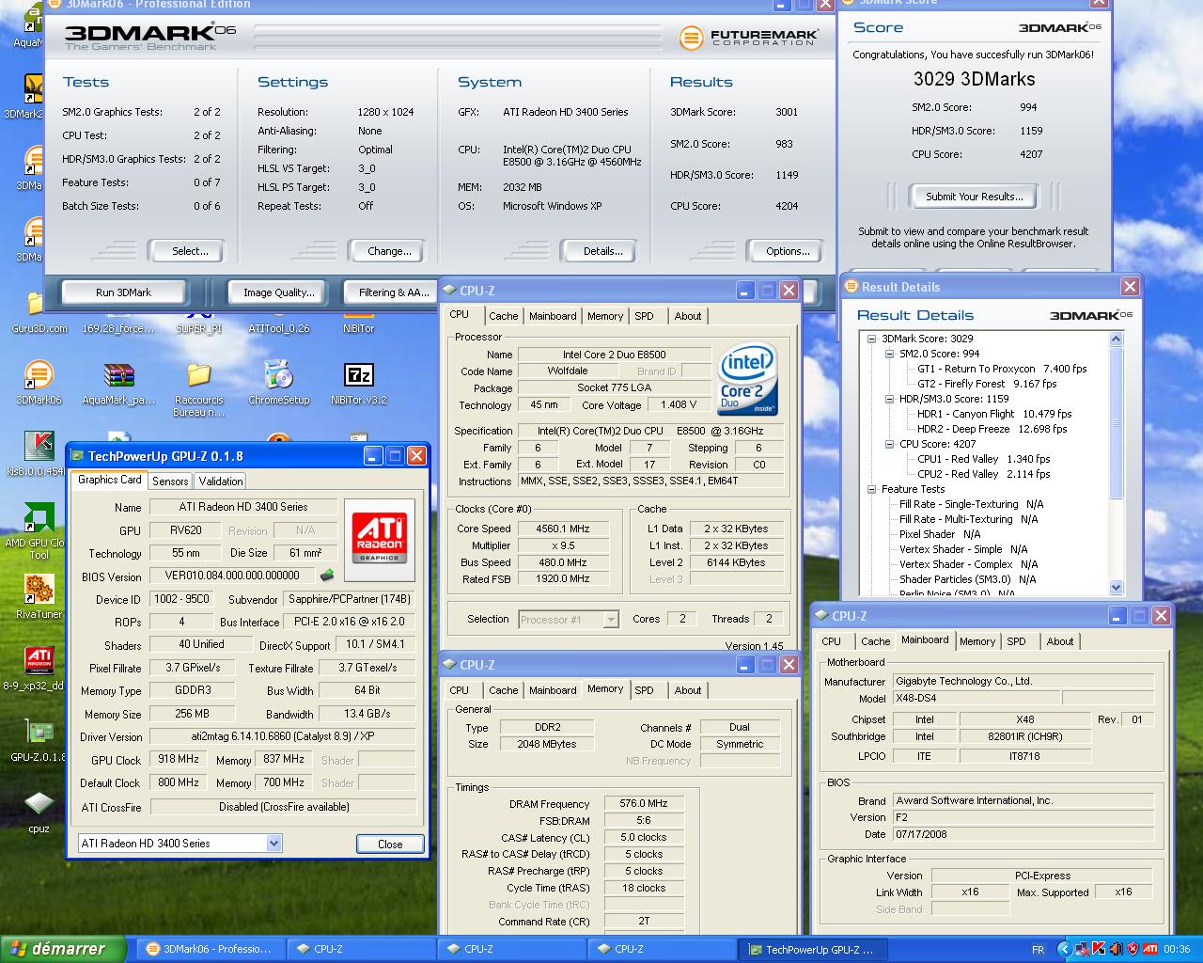Image resolution: width=1203 pixels, height=963 pixels.
Task: Switch to 3DMark06 - Professio... taskbar button
Action: (x=211, y=949)
